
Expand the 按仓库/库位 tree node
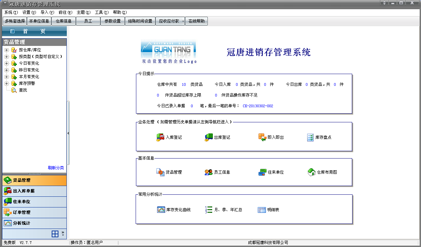pyautogui.click(x=6, y=50)
